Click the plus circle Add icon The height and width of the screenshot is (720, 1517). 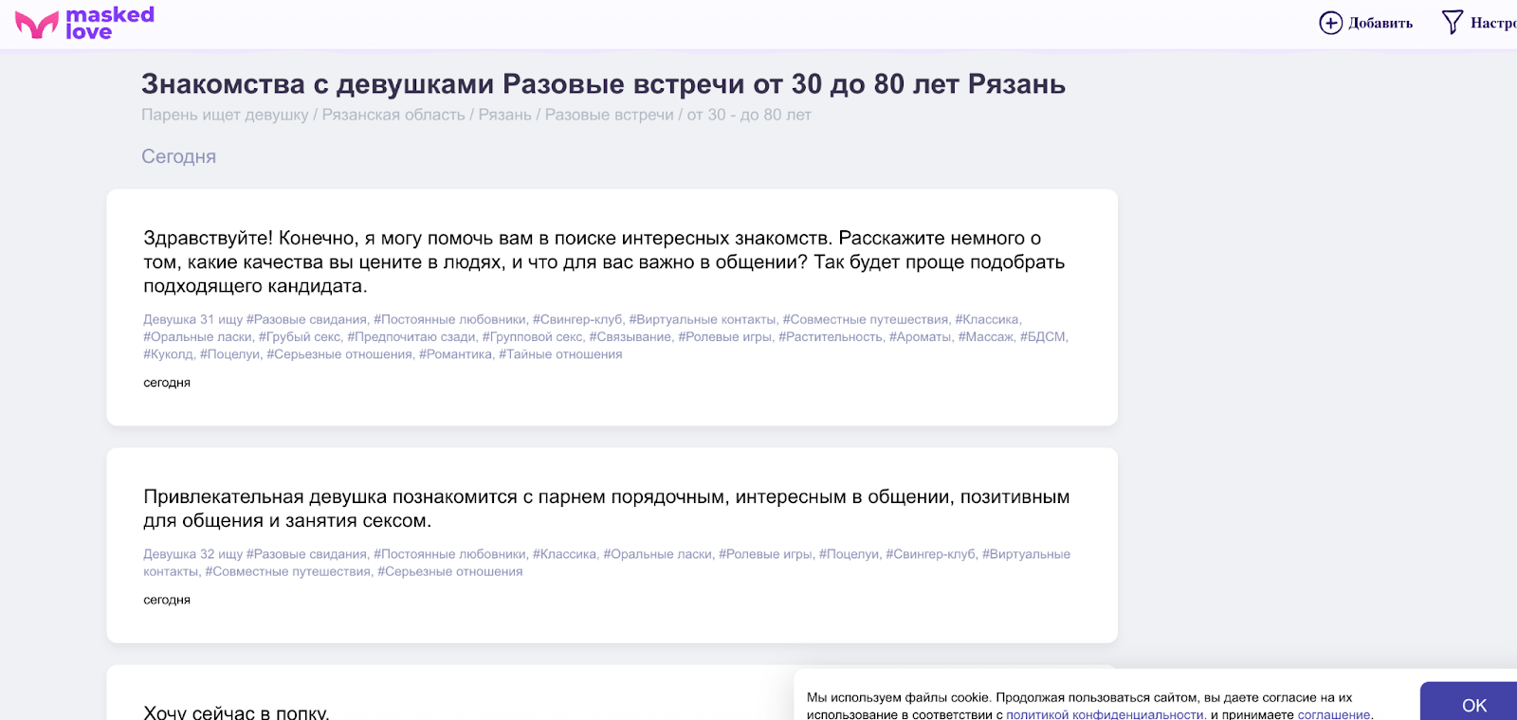[x=1330, y=23]
